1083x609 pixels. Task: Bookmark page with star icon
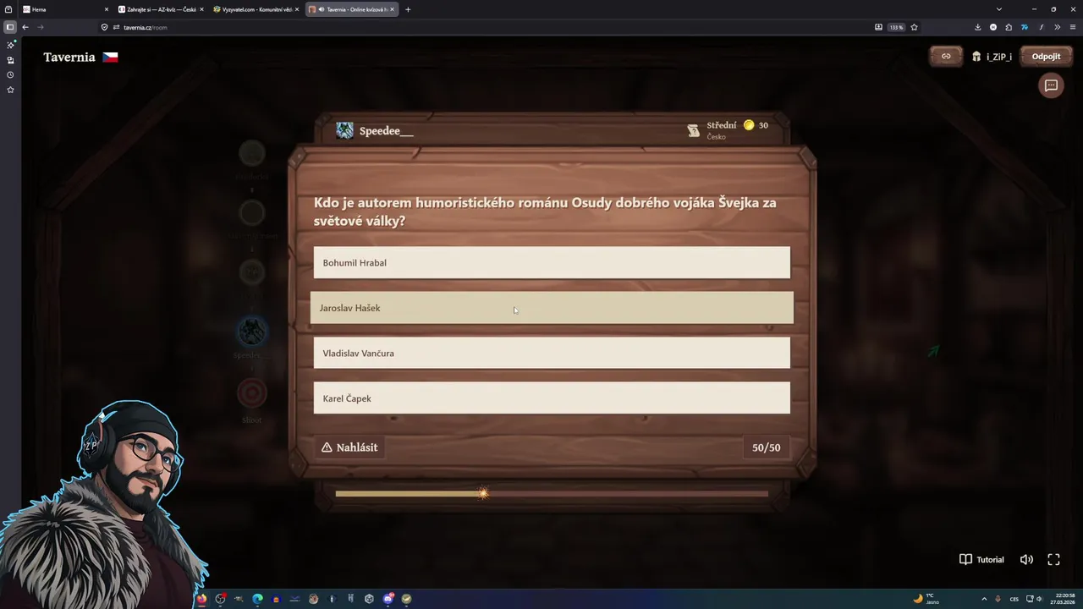click(x=914, y=27)
